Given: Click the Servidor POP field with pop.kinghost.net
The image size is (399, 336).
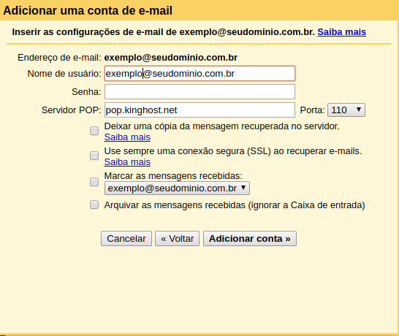Looking at the screenshot, I should click(x=199, y=110).
